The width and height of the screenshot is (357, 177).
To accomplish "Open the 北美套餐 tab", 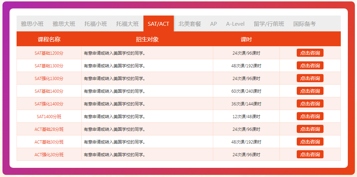I will (x=190, y=24).
